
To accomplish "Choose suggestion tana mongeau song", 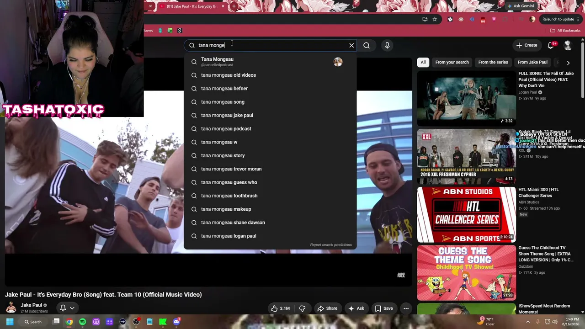I will tap(270, 102).
